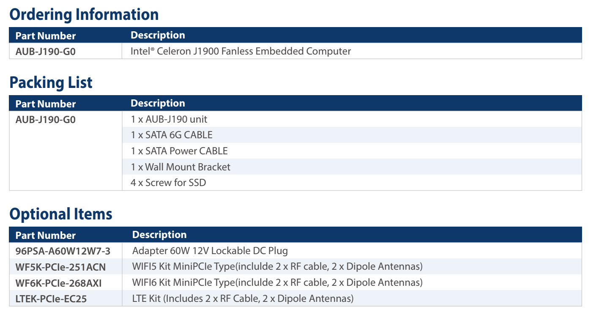Click the Description header in Optional Items table
This screenshot has width=596, height=323.
(159, 235)
